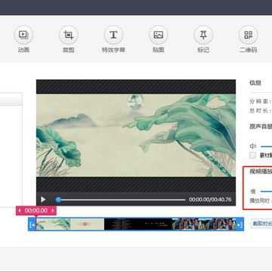
Task: Play the video preview
Action: 43,199
